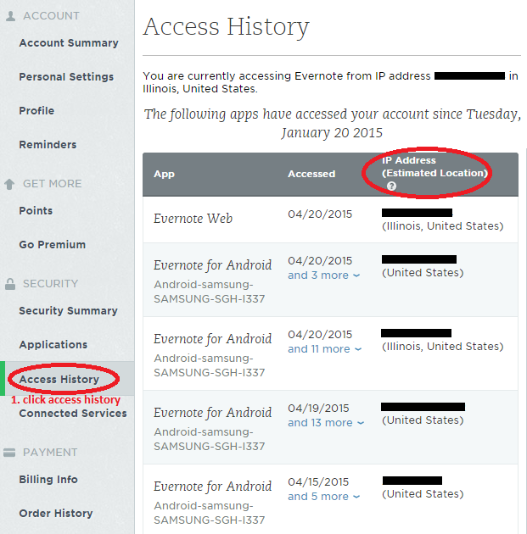This screenshot has width=527, height=534.
Task: Open the Profile page
Action: pos(36,111)
